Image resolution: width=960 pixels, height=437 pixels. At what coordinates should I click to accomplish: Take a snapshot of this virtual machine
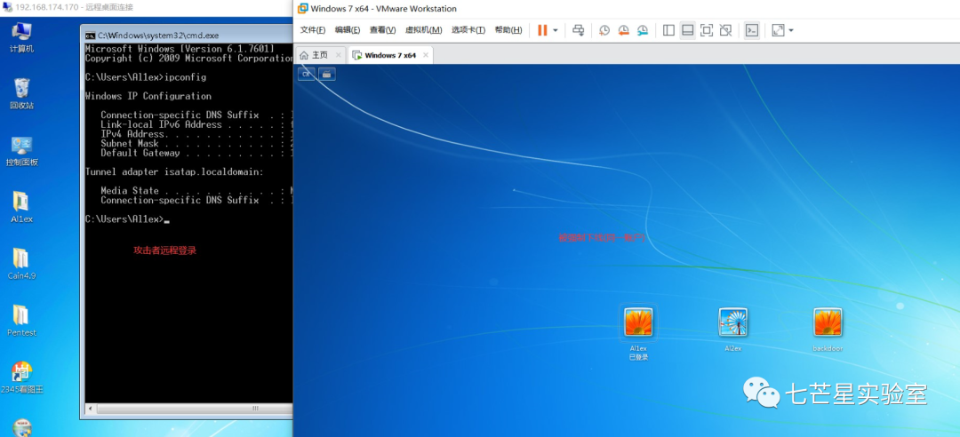point(604,30)
